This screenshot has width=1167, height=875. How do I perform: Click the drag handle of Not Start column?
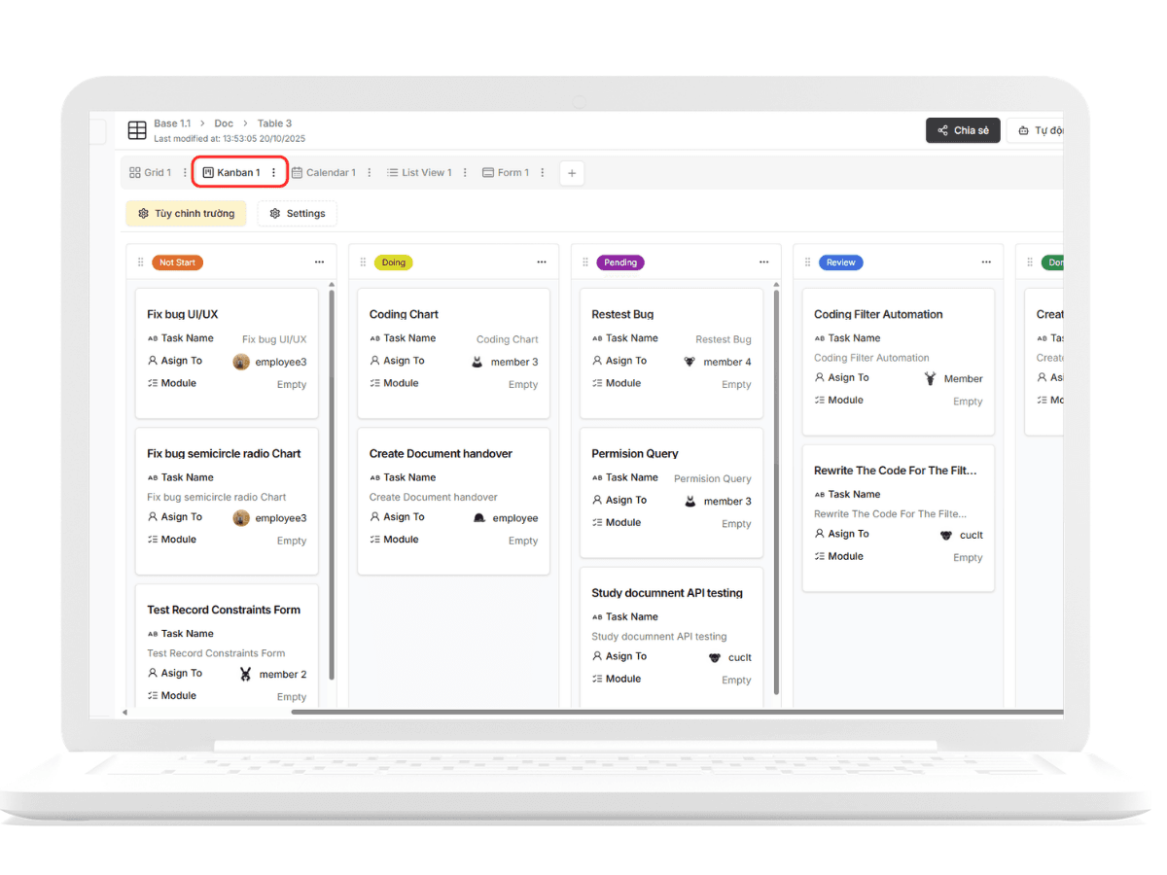coord(140,262)
